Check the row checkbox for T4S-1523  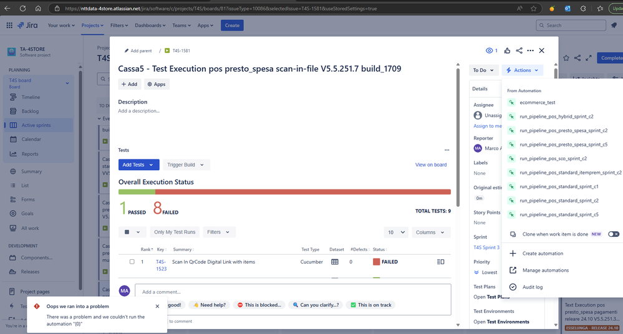tap(132, 262)
